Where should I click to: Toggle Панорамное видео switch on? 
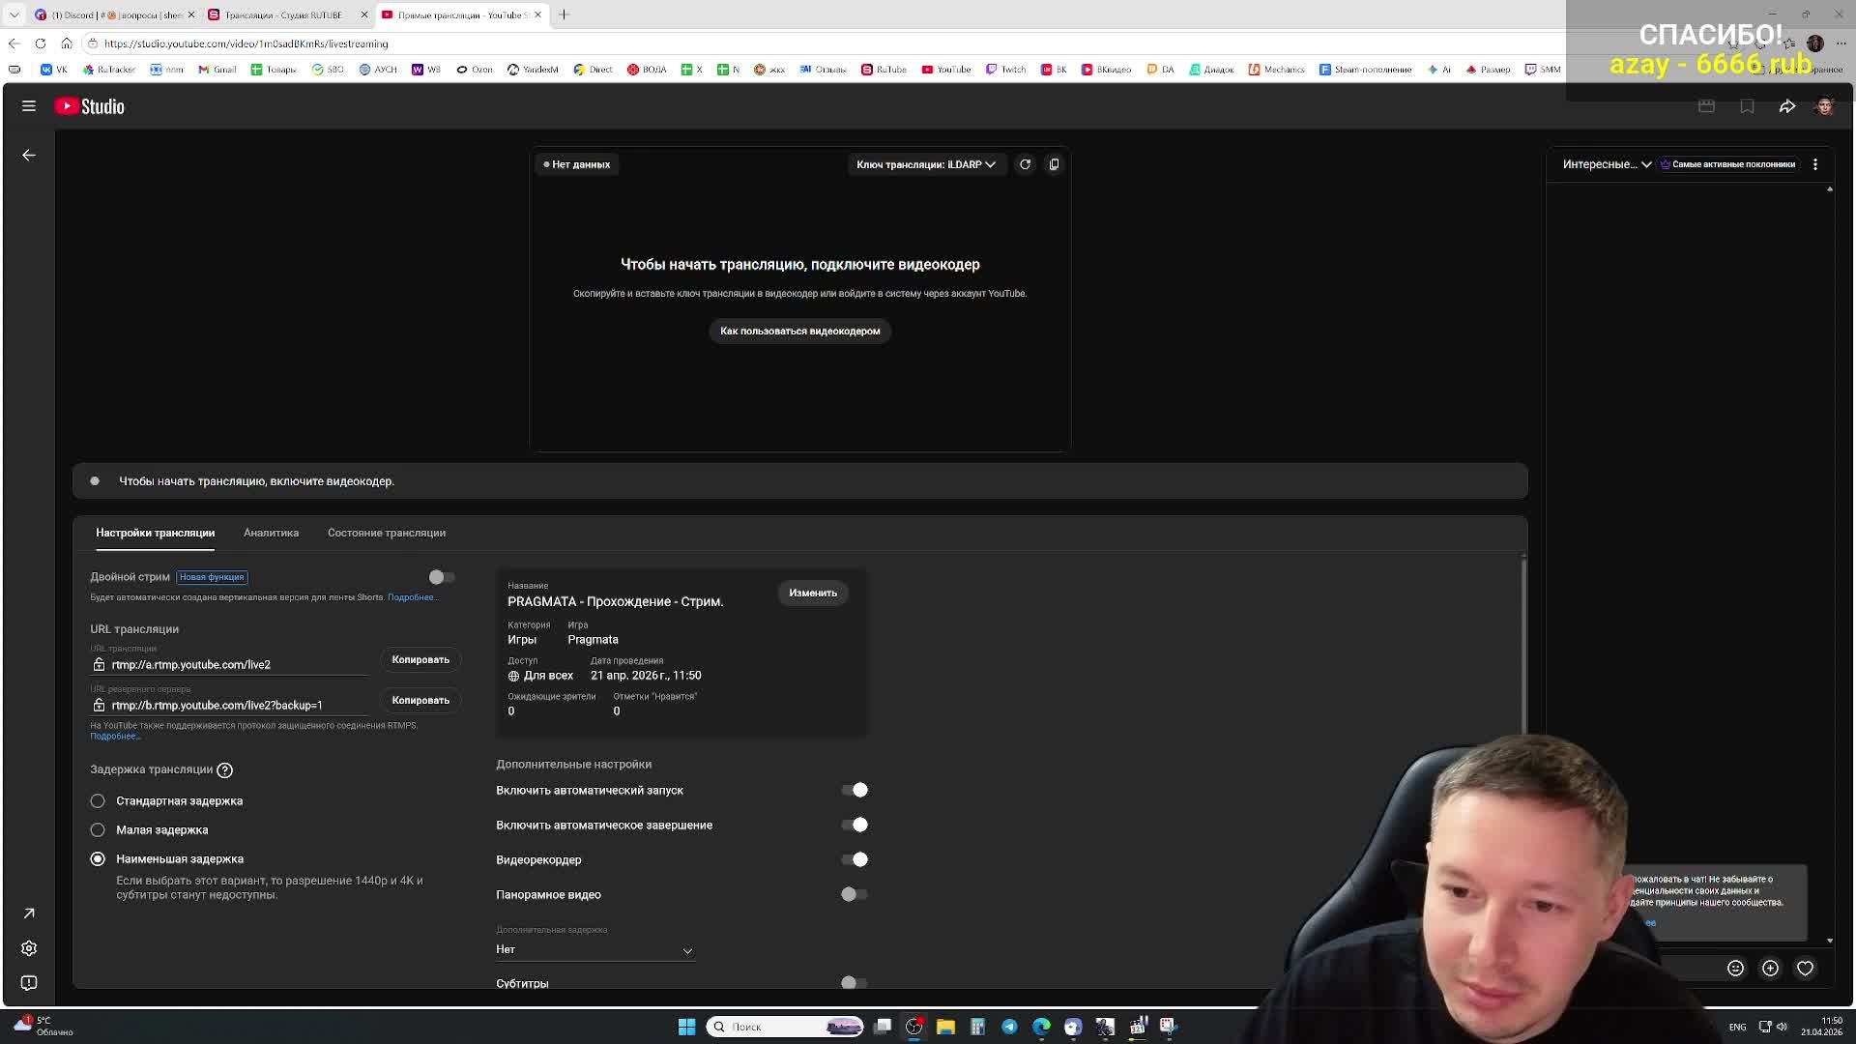point(855,894)
